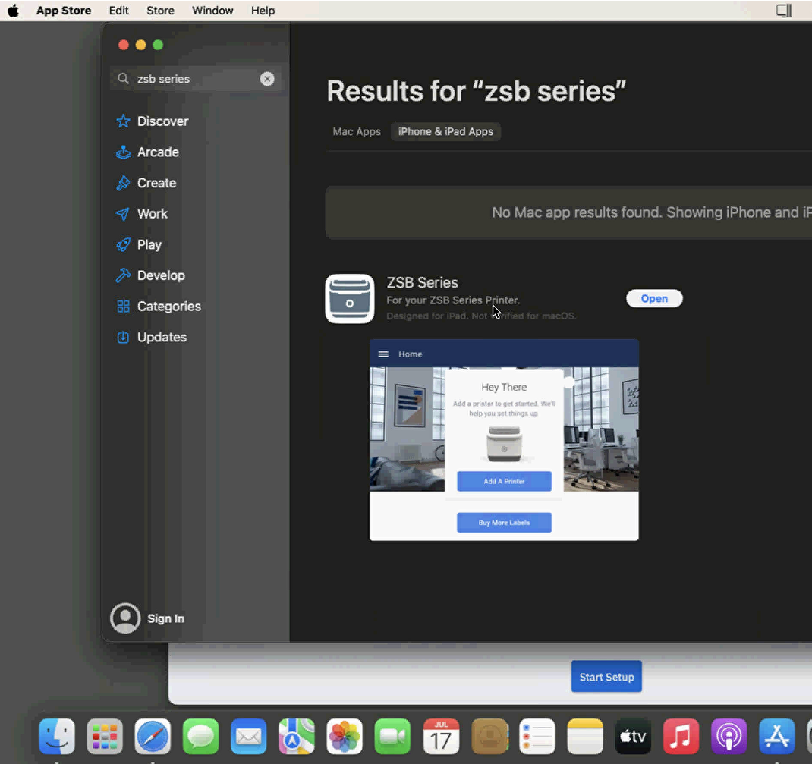812x764 pixels.
Task: Click the Create paintbrush icon
Action: click(123, 183)
